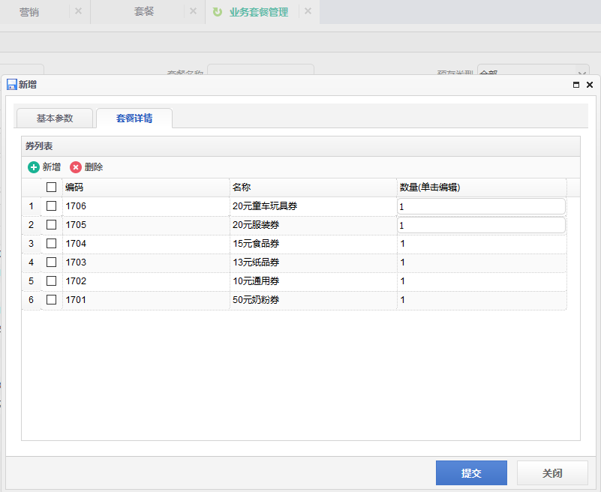Click the 关闭 button
The width and height of the screenshot is (601, 492).
pos(552,473)
